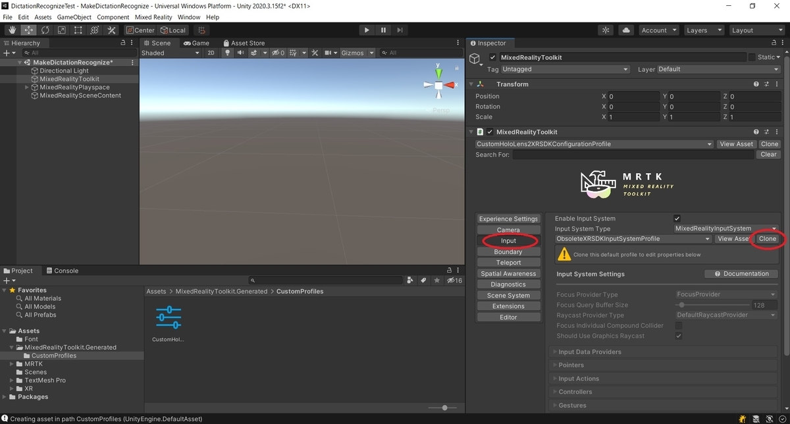Open the Mixed Reality menu

(153, 17)
